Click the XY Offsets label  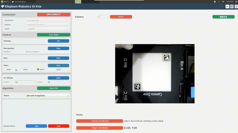[8, 78]
